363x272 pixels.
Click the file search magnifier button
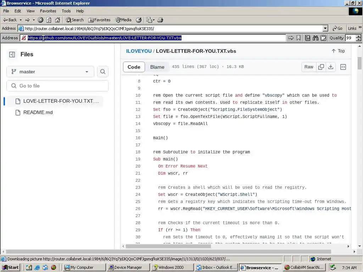[x=103, y=72]
